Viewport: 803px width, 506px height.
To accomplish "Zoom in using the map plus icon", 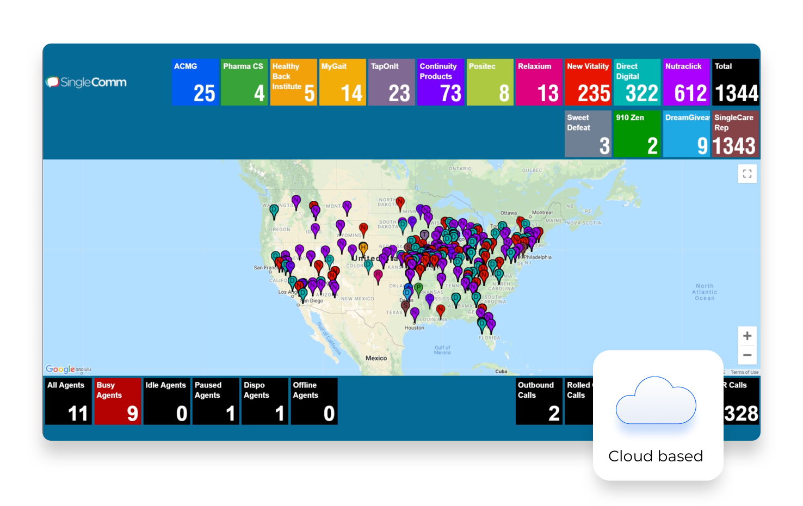I will (x=747, y=335).
